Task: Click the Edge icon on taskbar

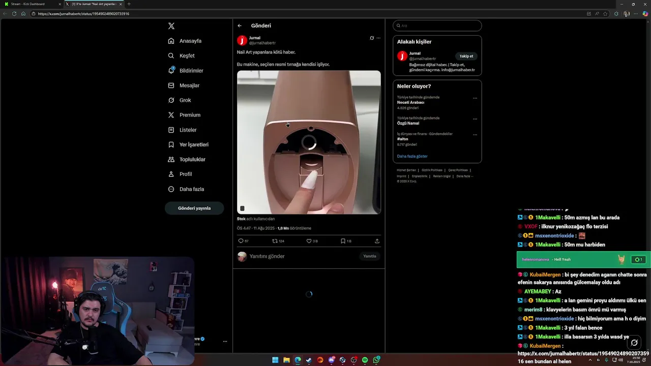Action: pos(298,360)
